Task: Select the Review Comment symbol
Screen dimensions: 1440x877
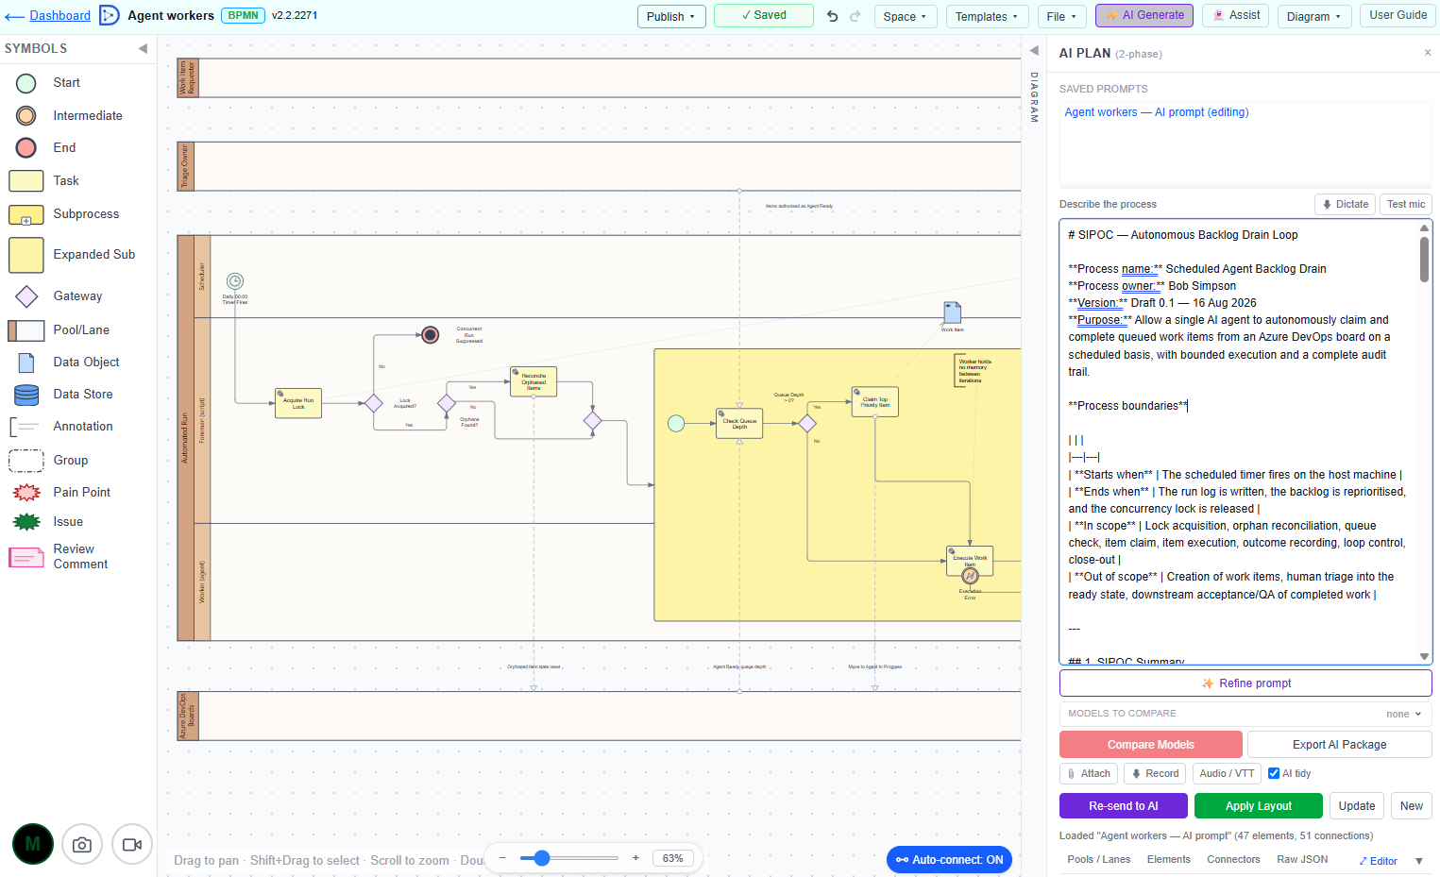Action: tap(26, 557)
